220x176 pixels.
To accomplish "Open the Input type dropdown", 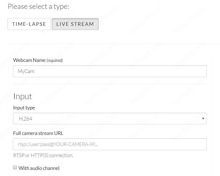I will tap(110, 119).
